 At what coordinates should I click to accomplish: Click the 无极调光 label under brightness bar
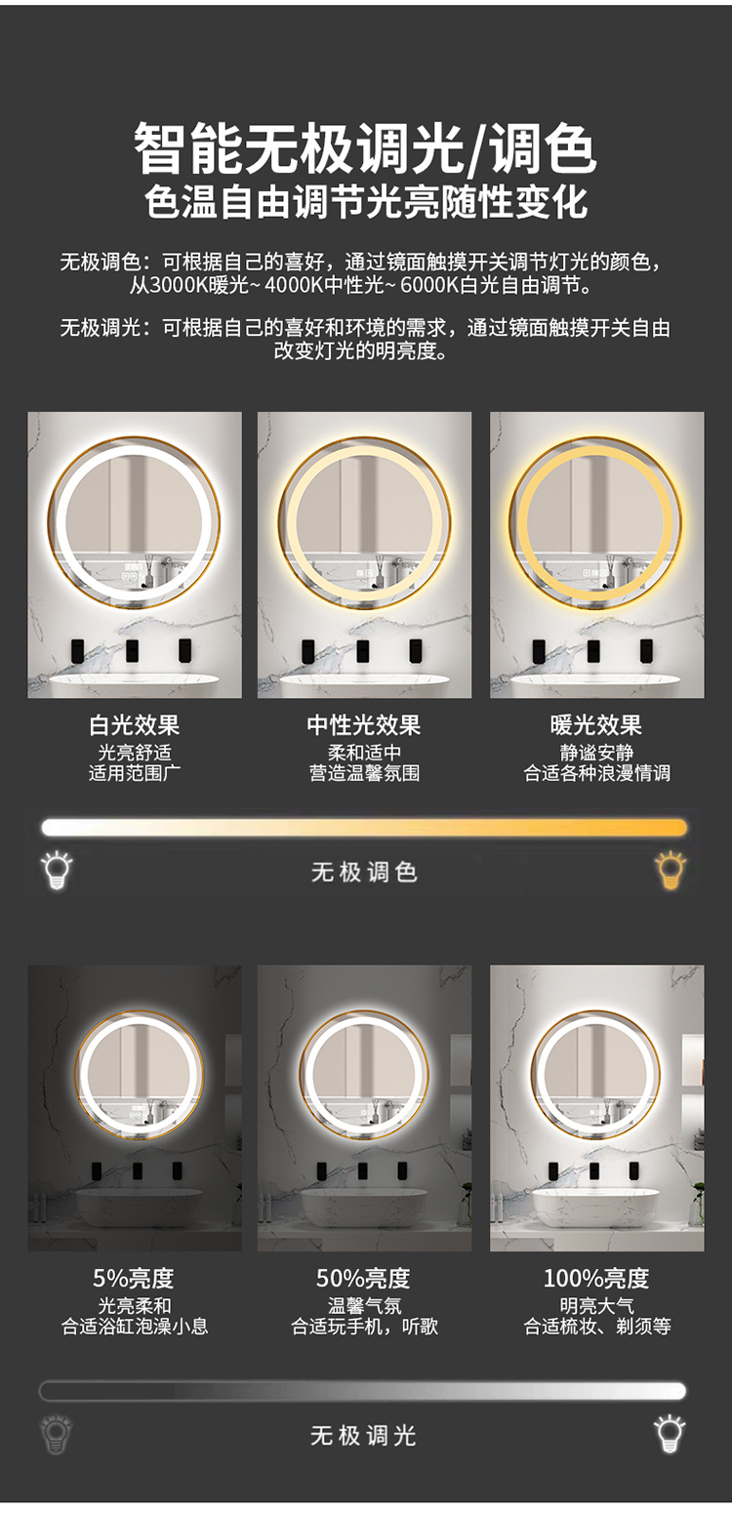[363, 1435]
